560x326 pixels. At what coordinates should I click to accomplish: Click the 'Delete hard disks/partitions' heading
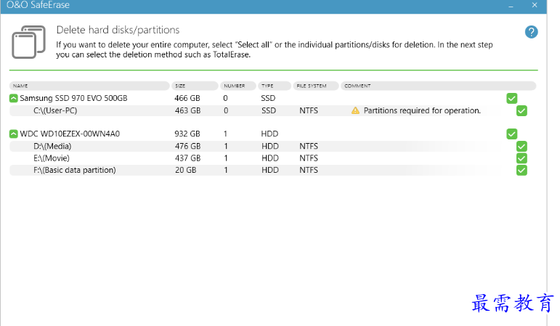tap(118, 30)
